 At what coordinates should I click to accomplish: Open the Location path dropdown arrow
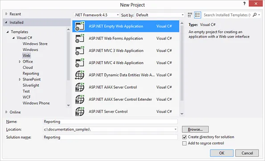tap(175, 129)
